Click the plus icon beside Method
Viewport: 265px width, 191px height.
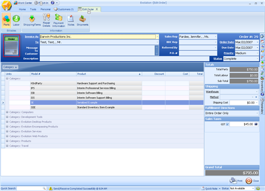[256, 97]
